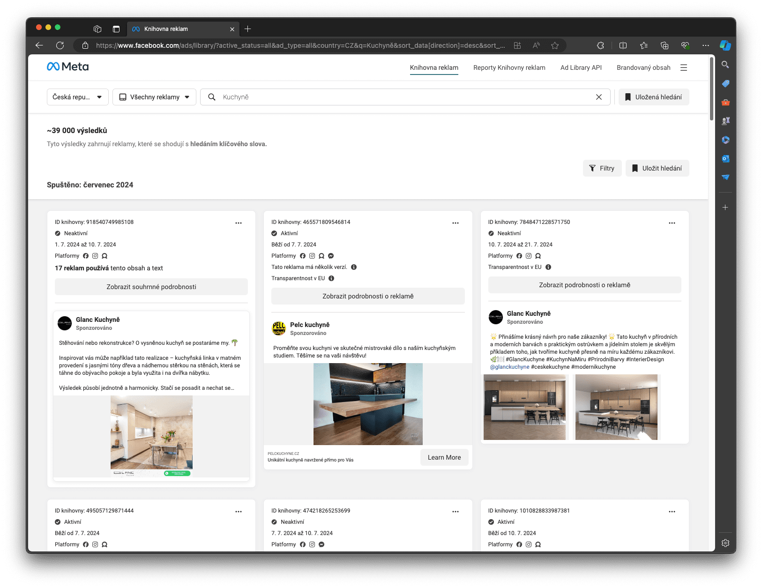The image size is (762, 588).
Task: Switch to Knihovna reklam tab
Action: point(434,67)
